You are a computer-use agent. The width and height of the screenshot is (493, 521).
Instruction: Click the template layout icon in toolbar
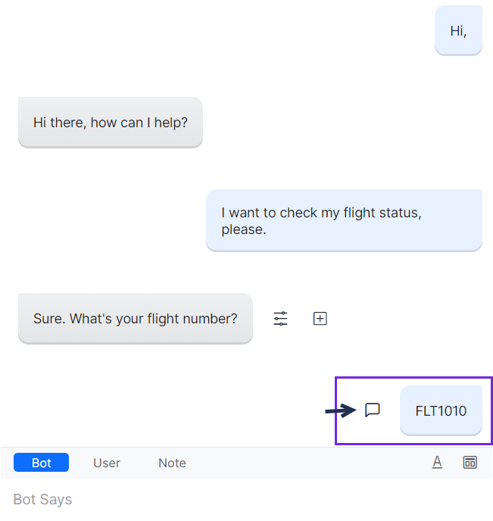click(470, 463)
